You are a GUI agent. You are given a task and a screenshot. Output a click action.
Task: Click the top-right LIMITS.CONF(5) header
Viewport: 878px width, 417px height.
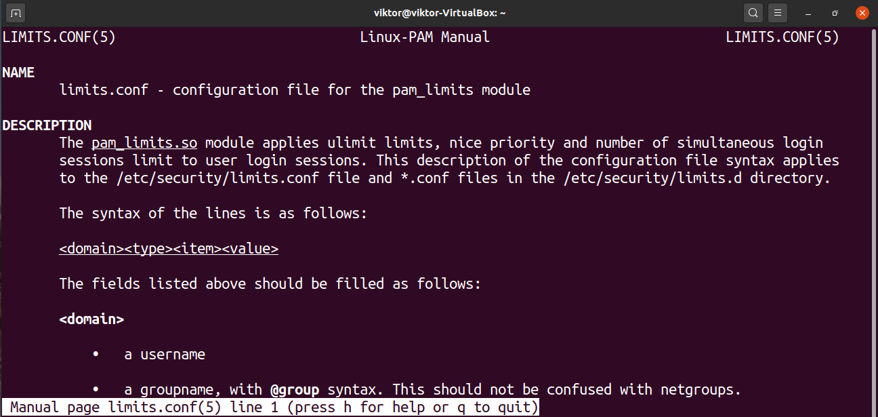click(x=782, y=37)
